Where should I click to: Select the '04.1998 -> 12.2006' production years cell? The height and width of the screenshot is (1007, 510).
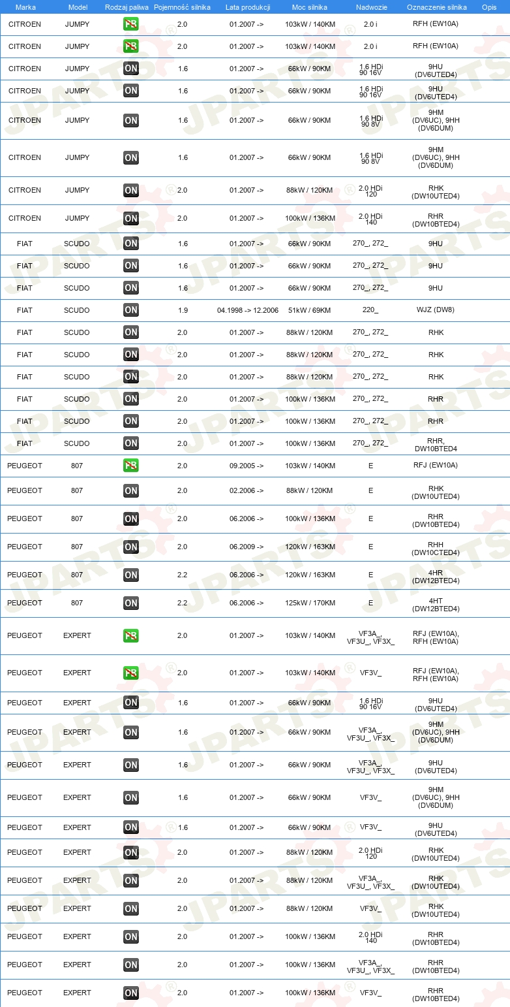[x=248, y=310]
